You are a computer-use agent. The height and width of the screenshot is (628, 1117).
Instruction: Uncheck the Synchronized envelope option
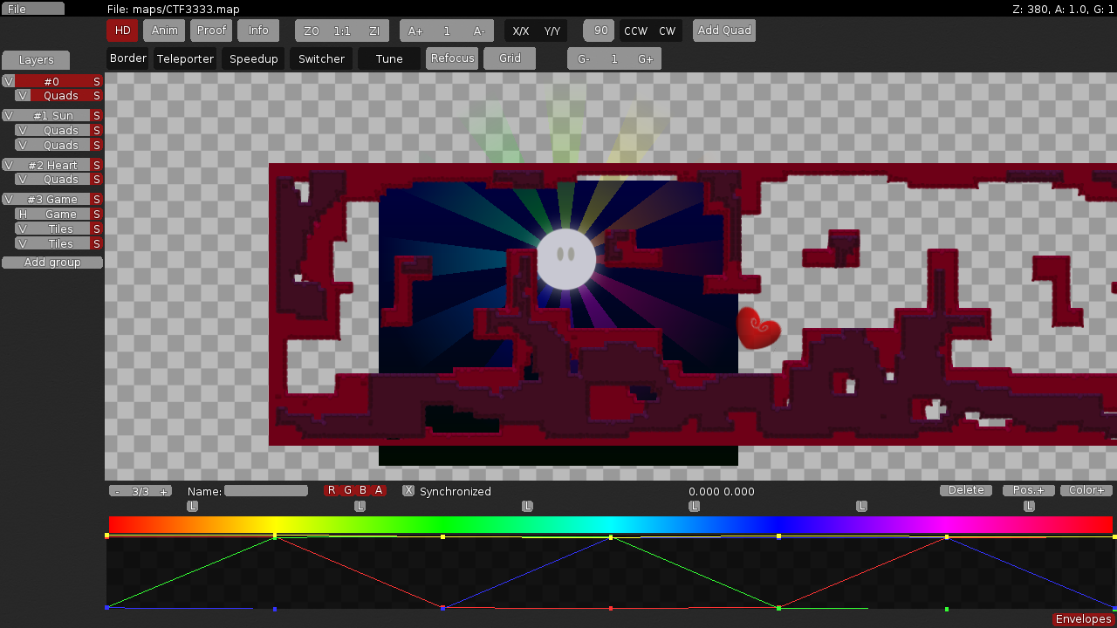(x=408, y=490)
